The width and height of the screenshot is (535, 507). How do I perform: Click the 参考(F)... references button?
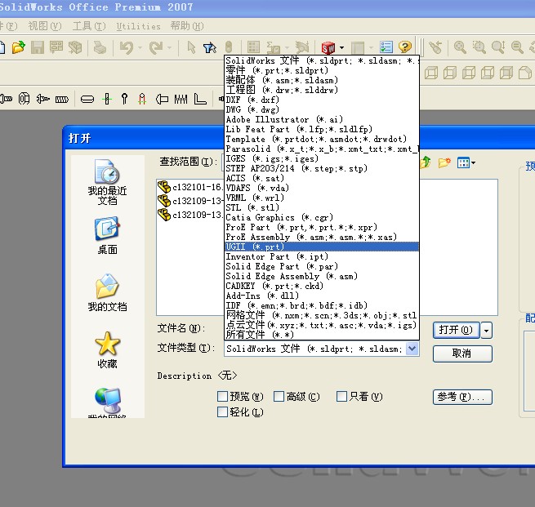pyautogui.click(x=462, y=397)
